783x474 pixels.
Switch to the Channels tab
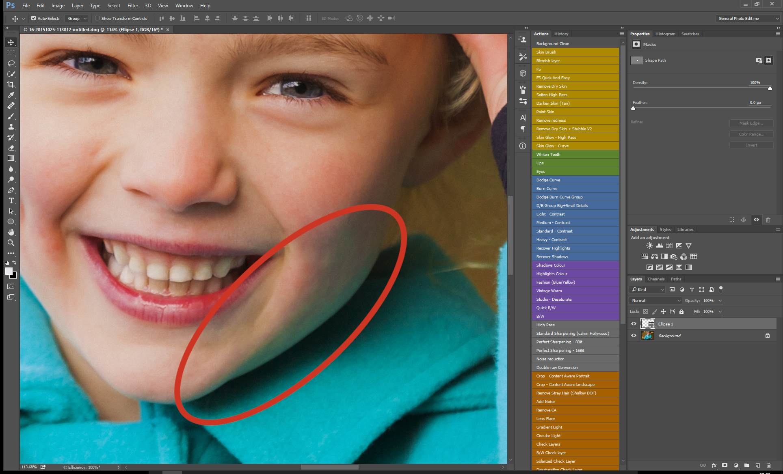[x=656, y=279]
